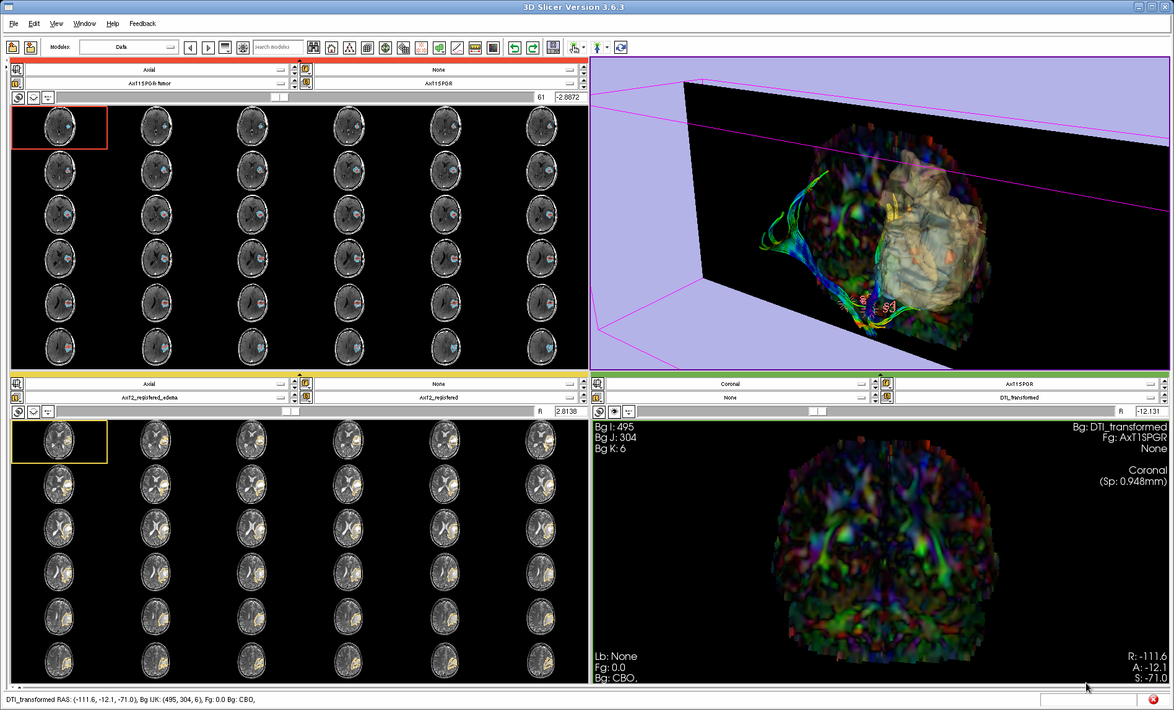
Task: Click the Load Scene toolbar icon
Action: (x=12, y=48)
